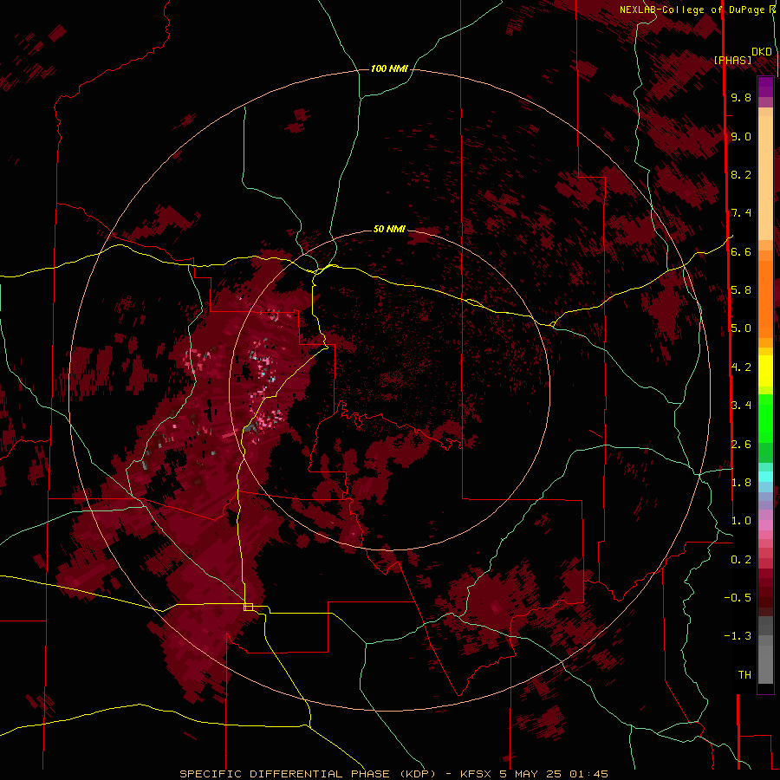The height and width of the screenshot is (780, 780).
Task: Click the DKD label above the color bar
Action: tap(761, 52)
